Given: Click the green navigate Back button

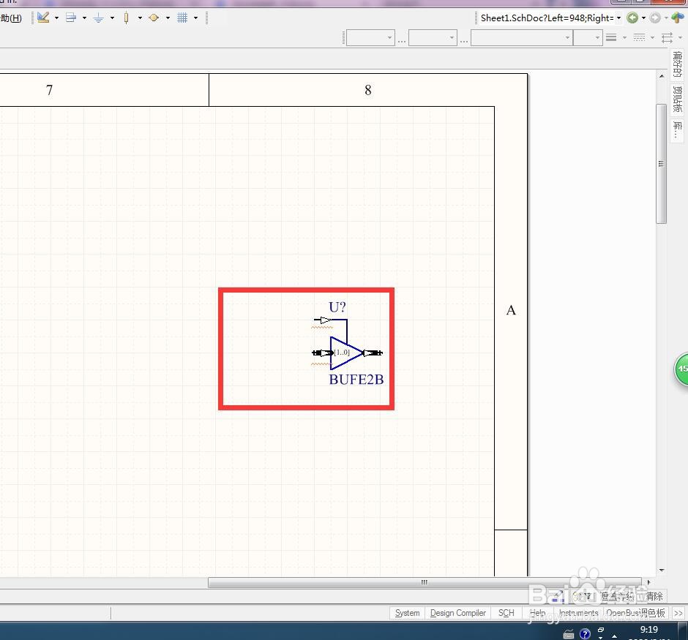Looking at the screenshot, I should point(632,18).
